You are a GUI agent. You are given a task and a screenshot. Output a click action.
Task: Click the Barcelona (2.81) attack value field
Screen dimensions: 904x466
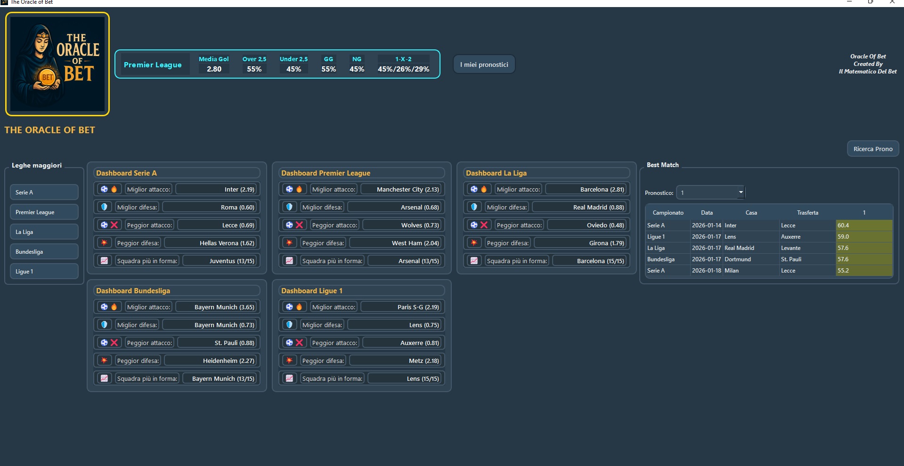(x=586, y=189)
